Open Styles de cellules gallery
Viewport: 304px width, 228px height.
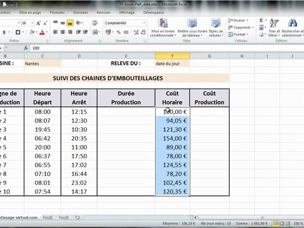(216, 28)
